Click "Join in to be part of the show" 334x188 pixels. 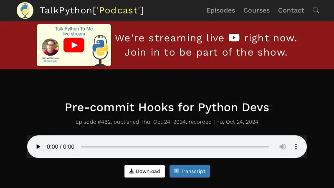(206, 53)
